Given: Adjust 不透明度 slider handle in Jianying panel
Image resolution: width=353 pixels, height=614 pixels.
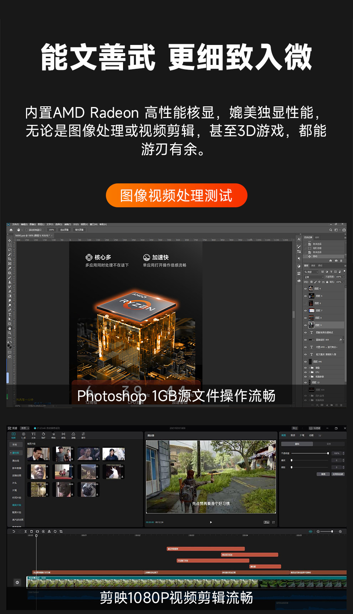Looking at the screenshot, I should (x=328, y=453).
